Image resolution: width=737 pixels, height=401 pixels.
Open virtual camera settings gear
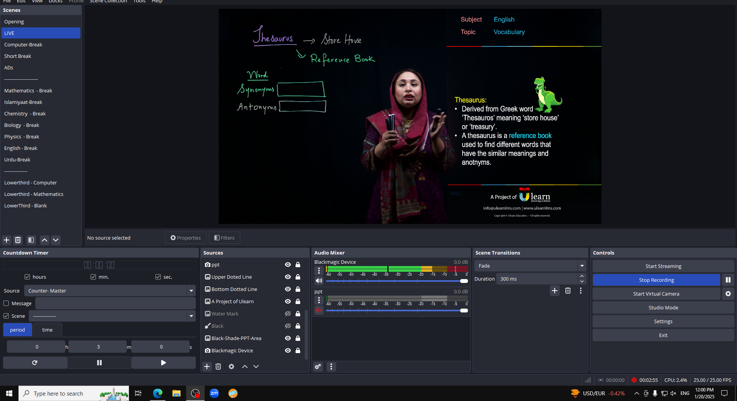tap(728, 294)
